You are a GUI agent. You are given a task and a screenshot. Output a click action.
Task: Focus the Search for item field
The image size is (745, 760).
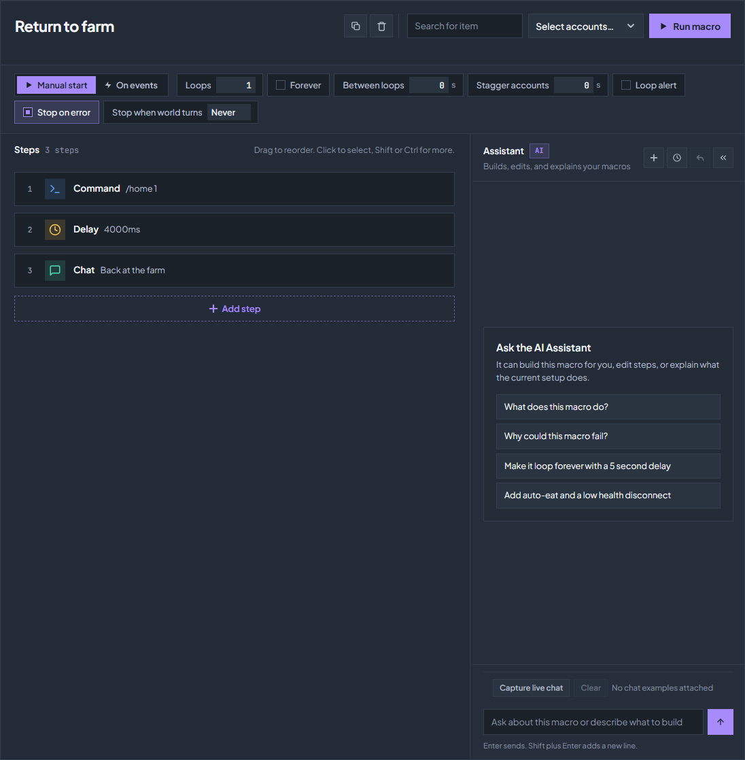click(464, 27)
